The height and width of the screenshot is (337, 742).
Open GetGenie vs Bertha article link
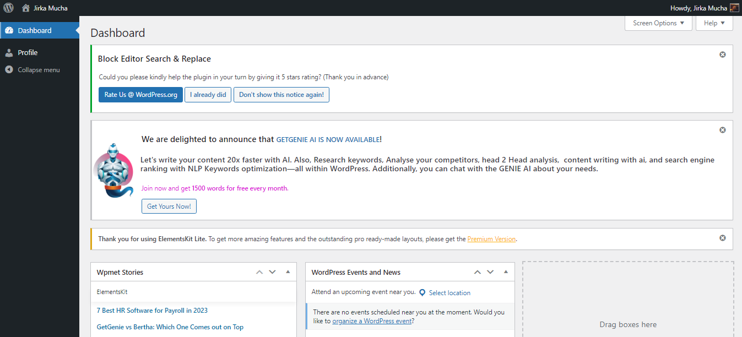[x=170, y=327]
